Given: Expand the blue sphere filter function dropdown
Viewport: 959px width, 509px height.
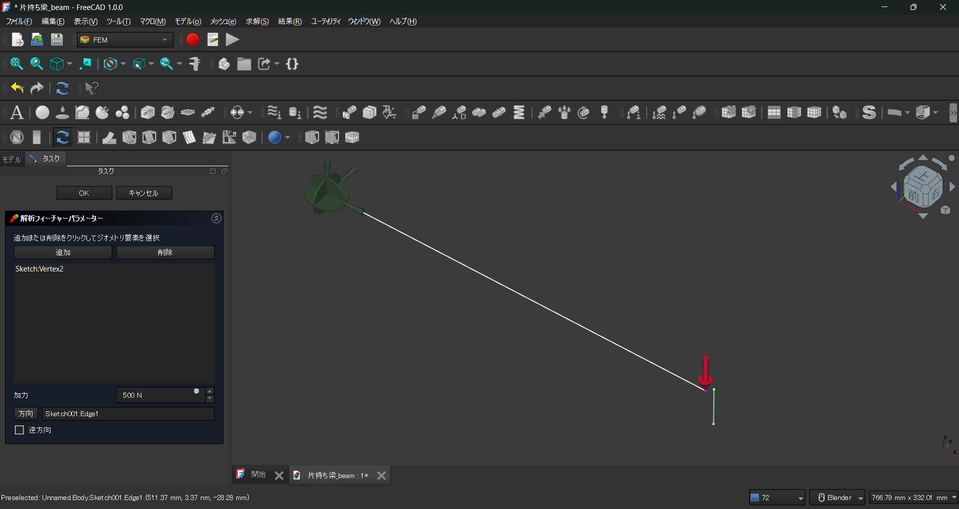Looking at the screenshot, I should (287, 137).
